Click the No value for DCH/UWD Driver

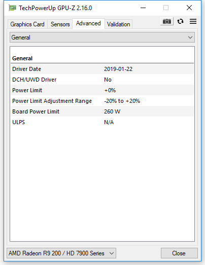click(108, 80)
